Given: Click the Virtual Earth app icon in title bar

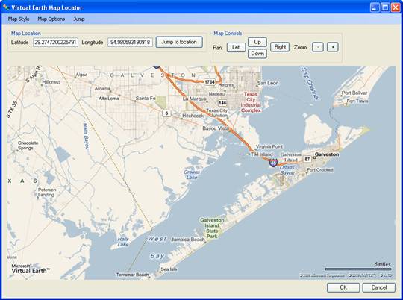Looking at the screenshot, I should click(x=6, y=7).
